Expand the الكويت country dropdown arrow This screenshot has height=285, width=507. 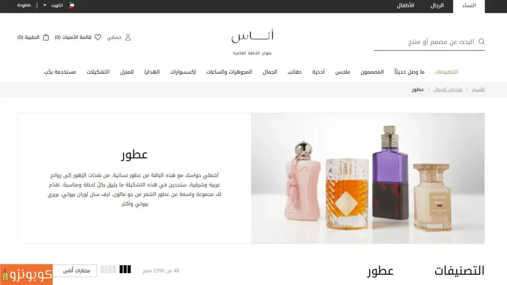pos(45,5)
